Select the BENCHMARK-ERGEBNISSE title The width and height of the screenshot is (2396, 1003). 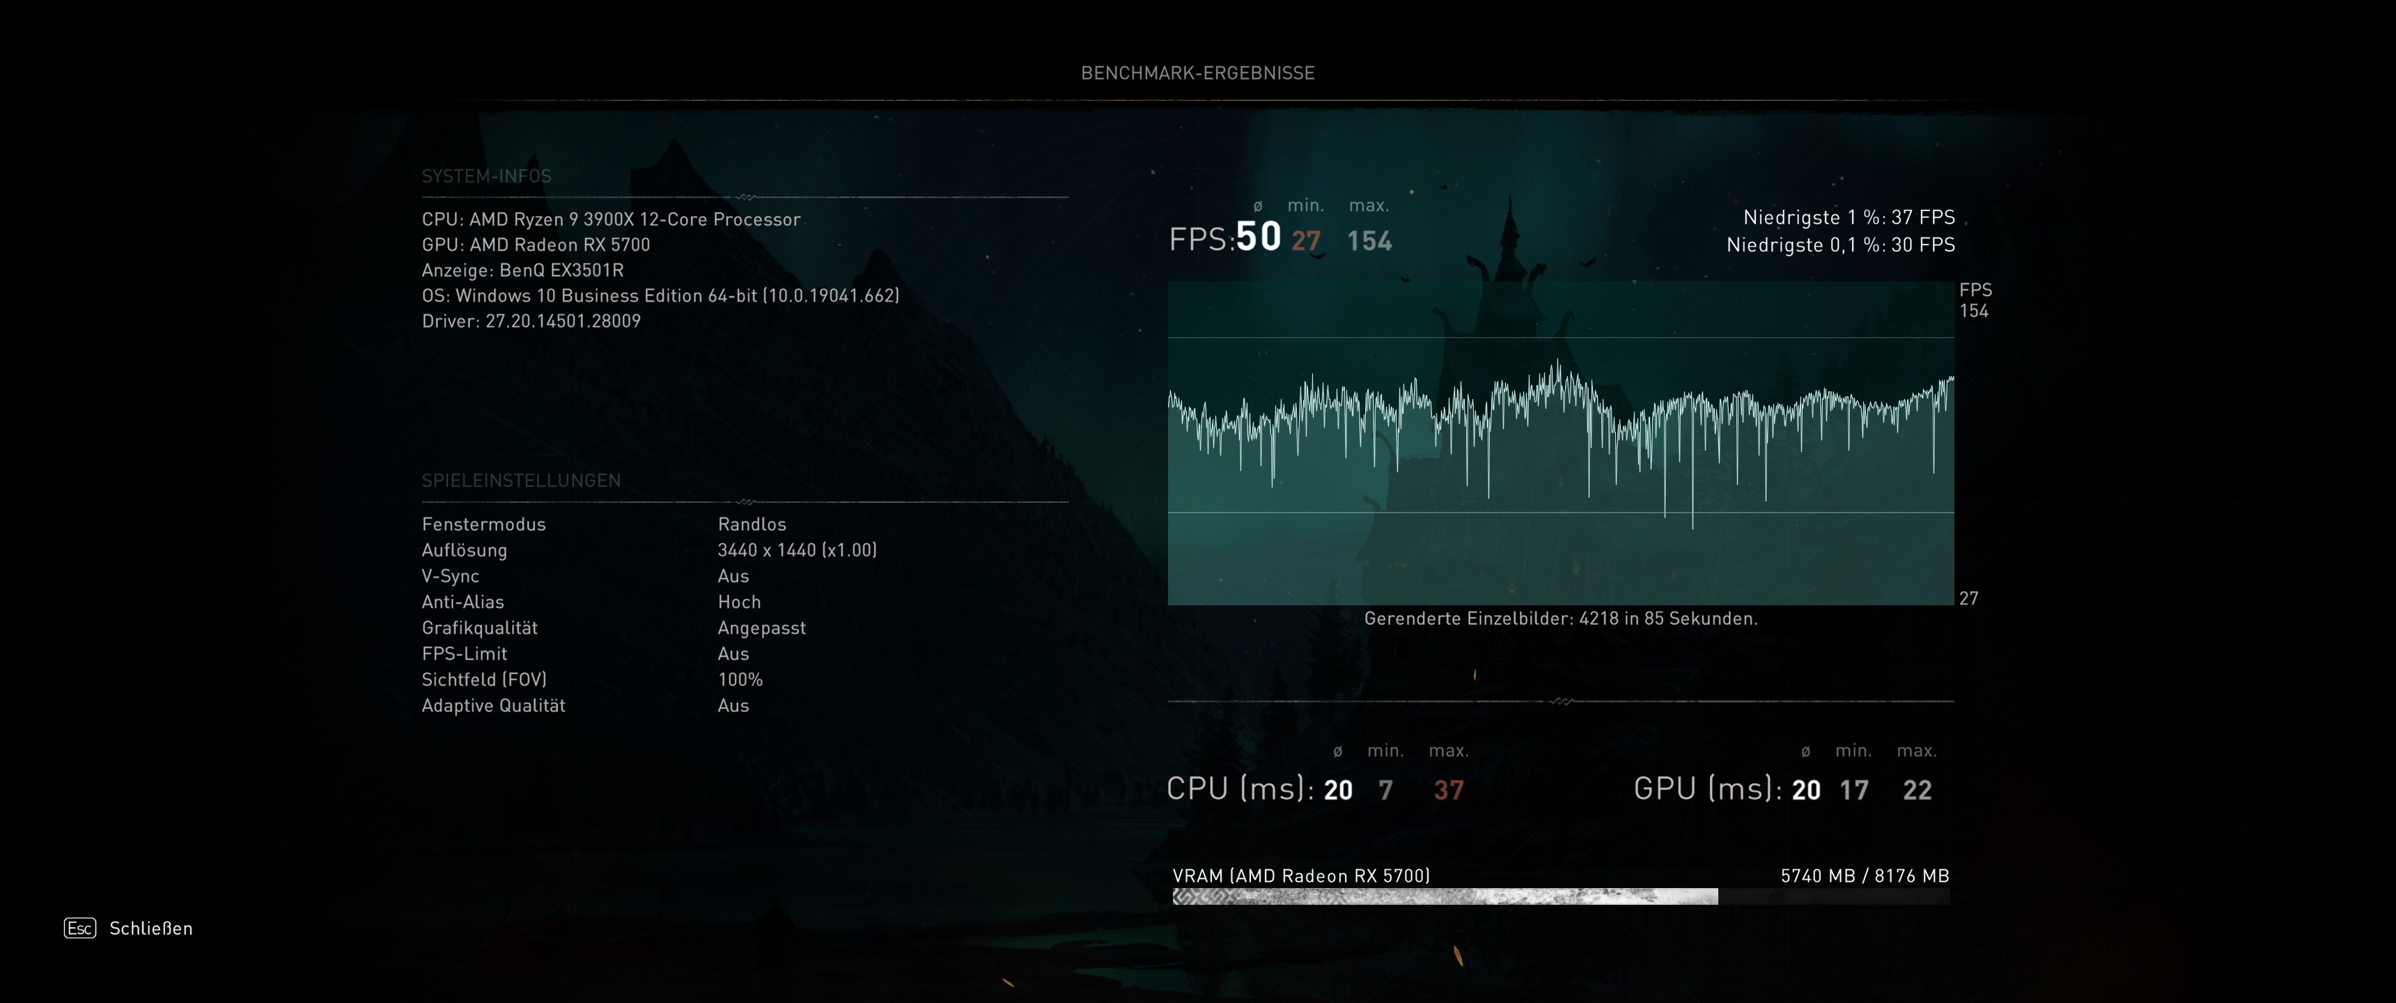click(1198, 72)
